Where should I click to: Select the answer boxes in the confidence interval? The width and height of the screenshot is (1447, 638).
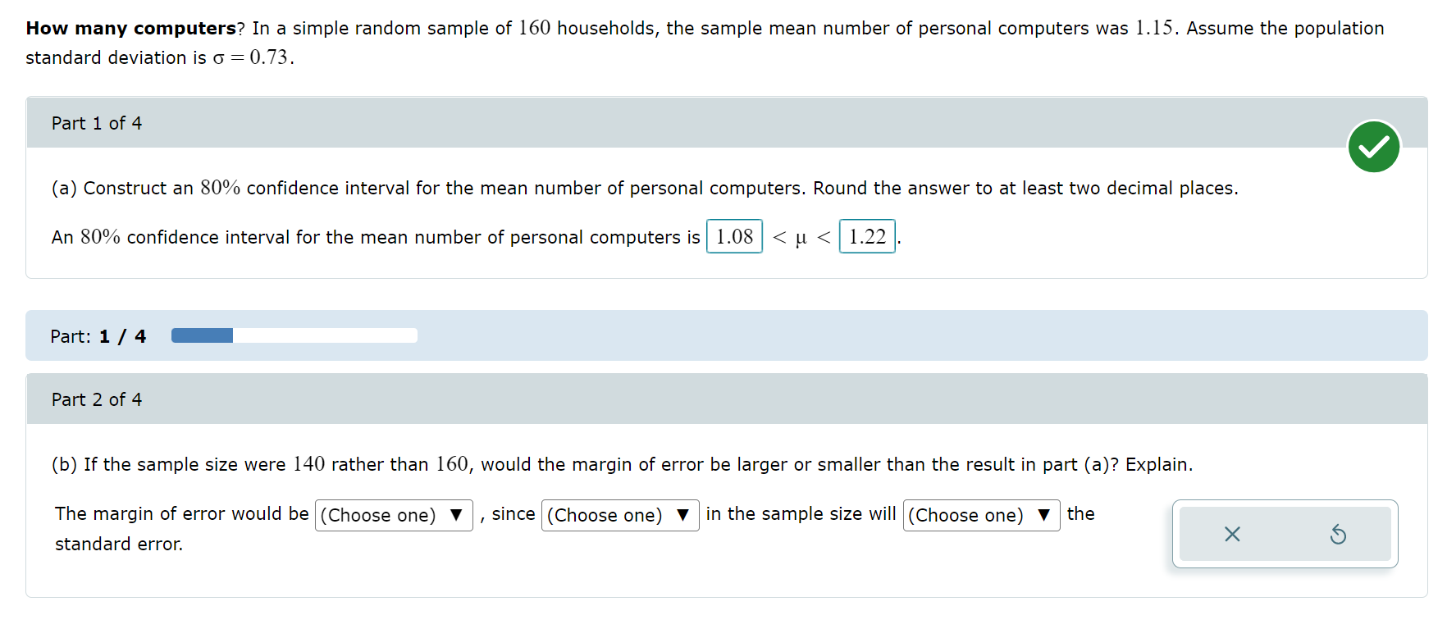(800, 237)
